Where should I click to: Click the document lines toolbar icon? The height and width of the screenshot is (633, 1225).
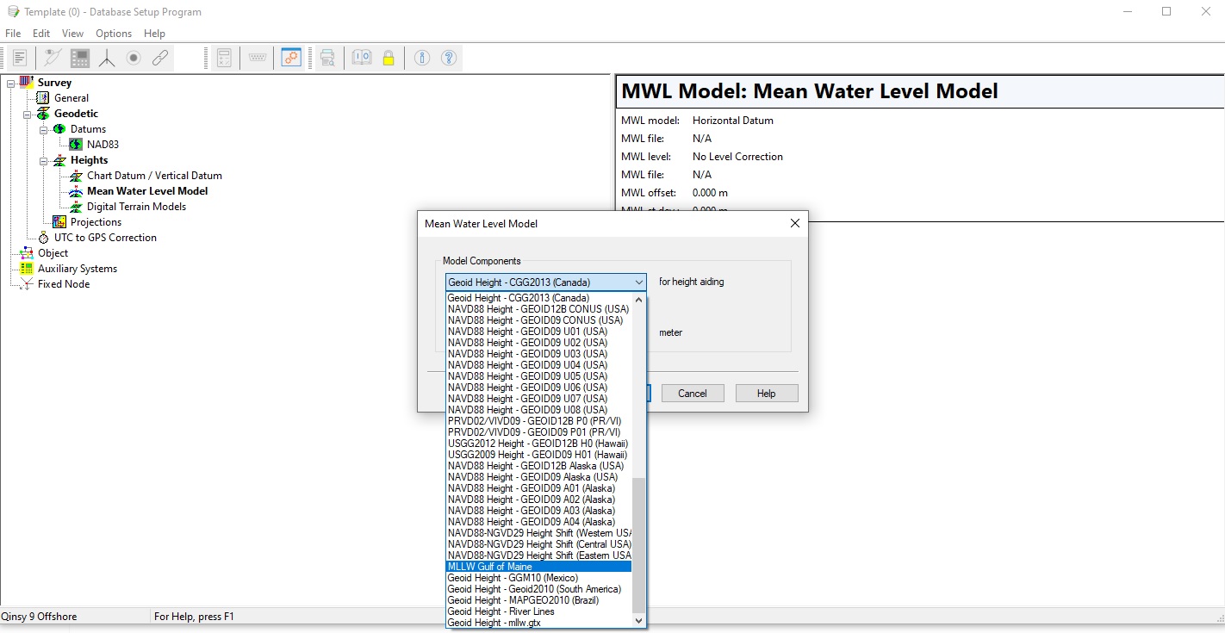20,58
